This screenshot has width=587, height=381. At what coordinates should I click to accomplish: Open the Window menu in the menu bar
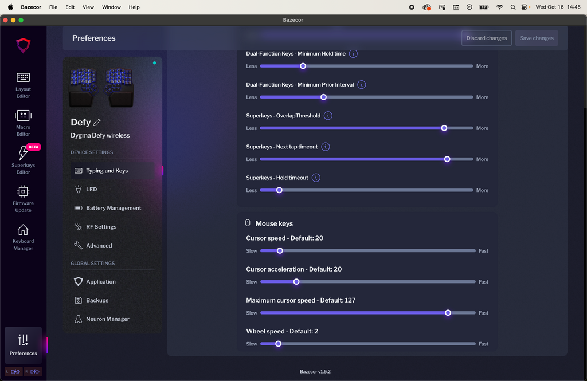[x=111, y=7]
